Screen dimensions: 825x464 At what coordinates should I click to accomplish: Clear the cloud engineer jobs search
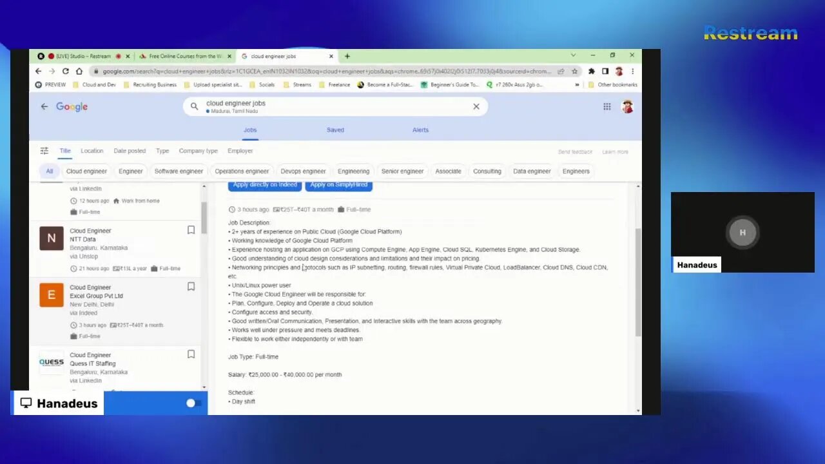[x=476, y=106]
